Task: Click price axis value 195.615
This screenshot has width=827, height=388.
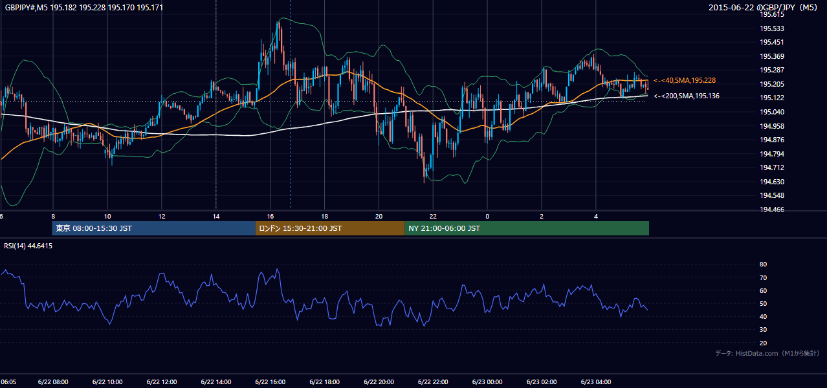Action: point(771,14)
